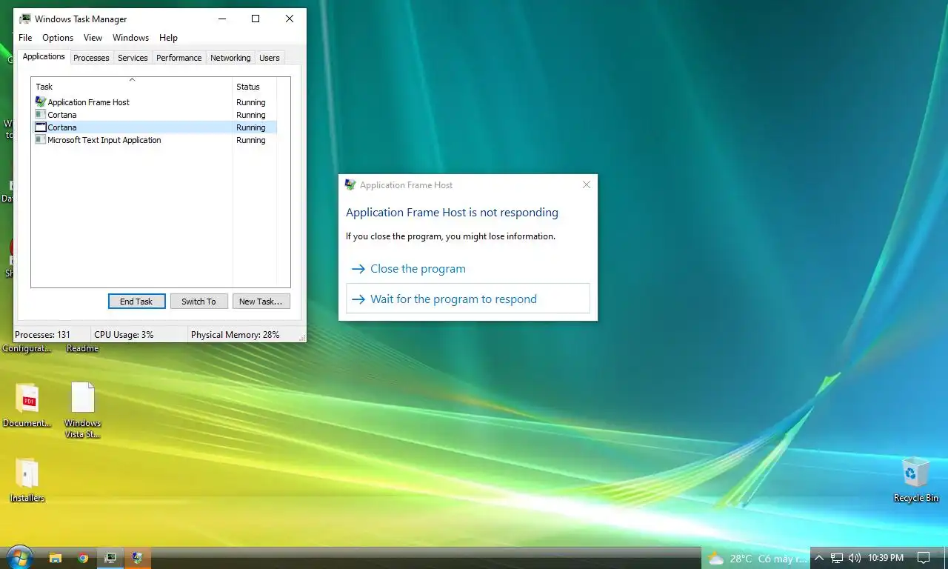Launch Google Chrome from the taskbar

coord(83,558)
